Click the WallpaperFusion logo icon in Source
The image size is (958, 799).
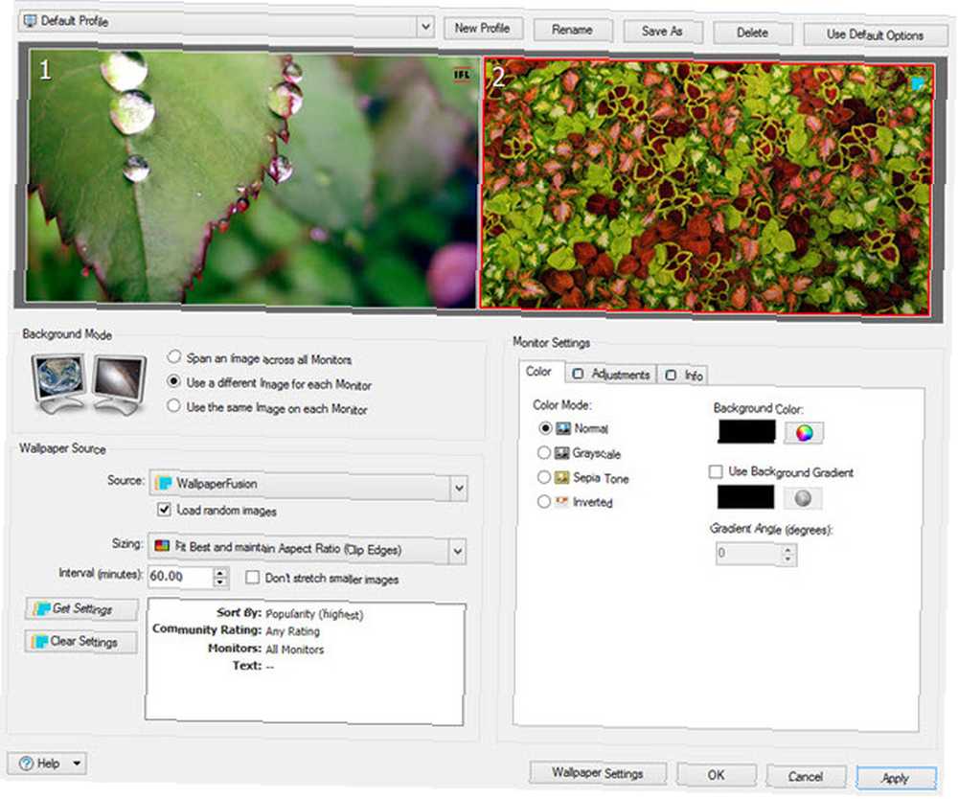(164, 483)
